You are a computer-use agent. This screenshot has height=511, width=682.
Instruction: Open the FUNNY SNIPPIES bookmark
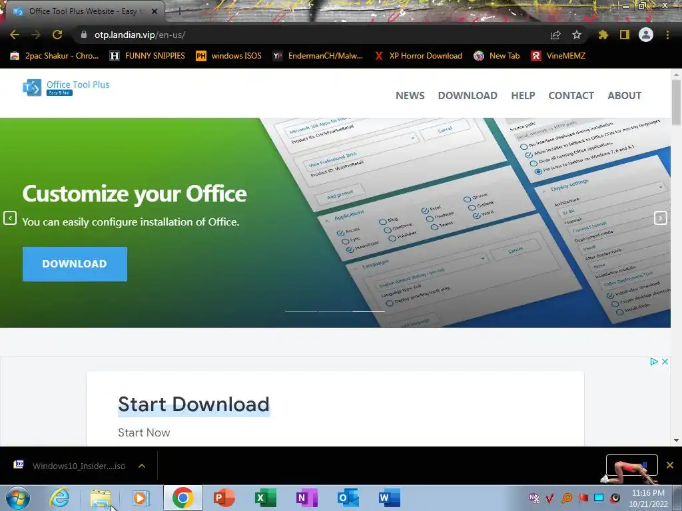pos(147,56)
